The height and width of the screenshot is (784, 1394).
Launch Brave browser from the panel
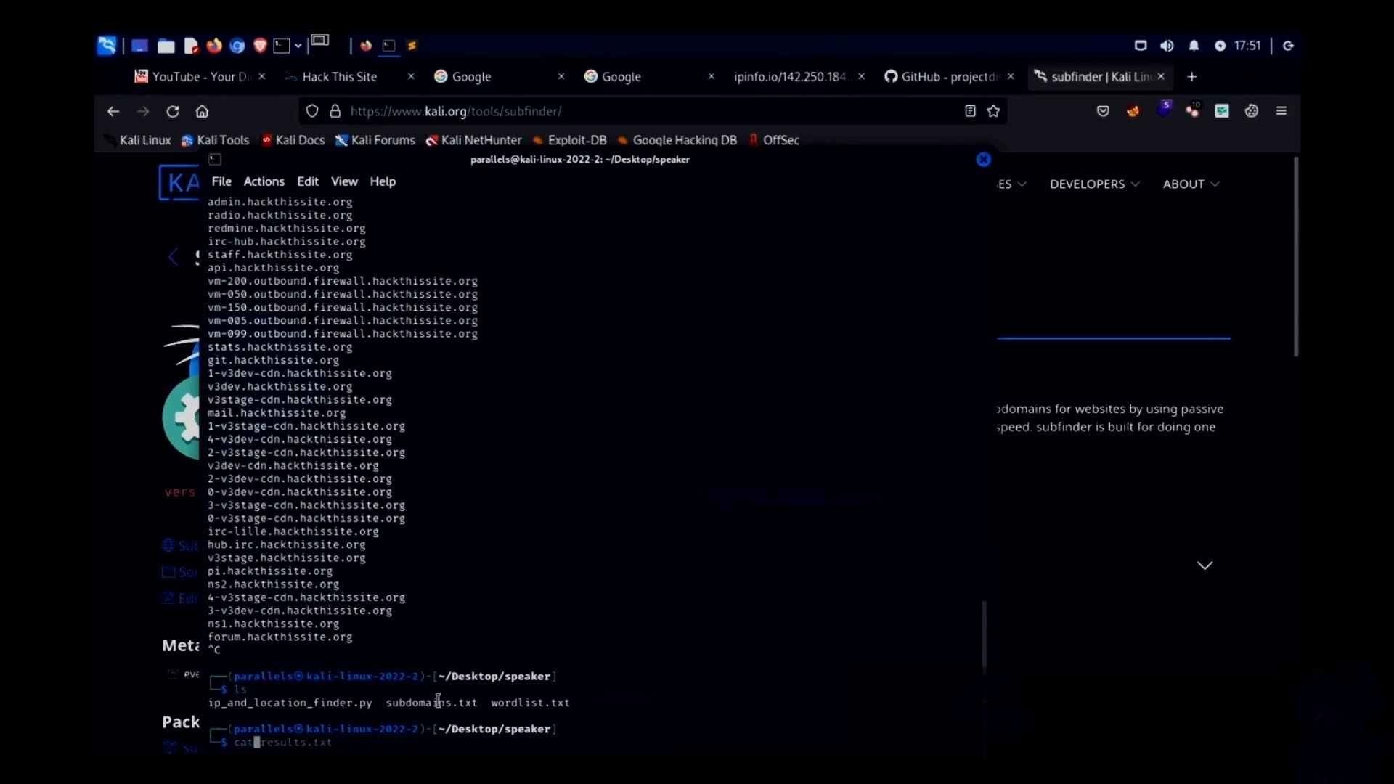(x=260, y=46)
